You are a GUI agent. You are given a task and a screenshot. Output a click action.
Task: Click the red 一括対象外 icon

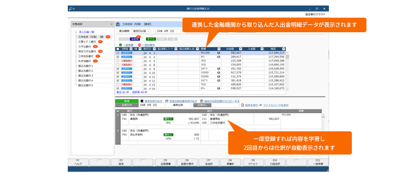139,45
